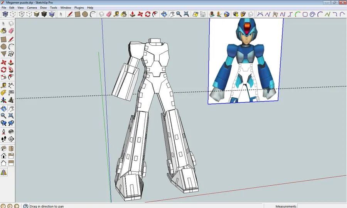Switch to Shaded face style
This screenshot has width=347, height=208.
click(37, 14)
